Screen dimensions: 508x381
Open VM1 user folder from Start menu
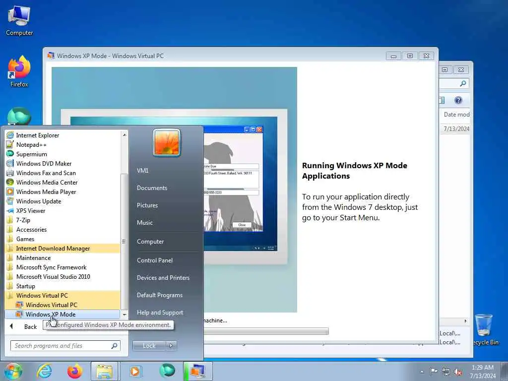coord(142,171)
